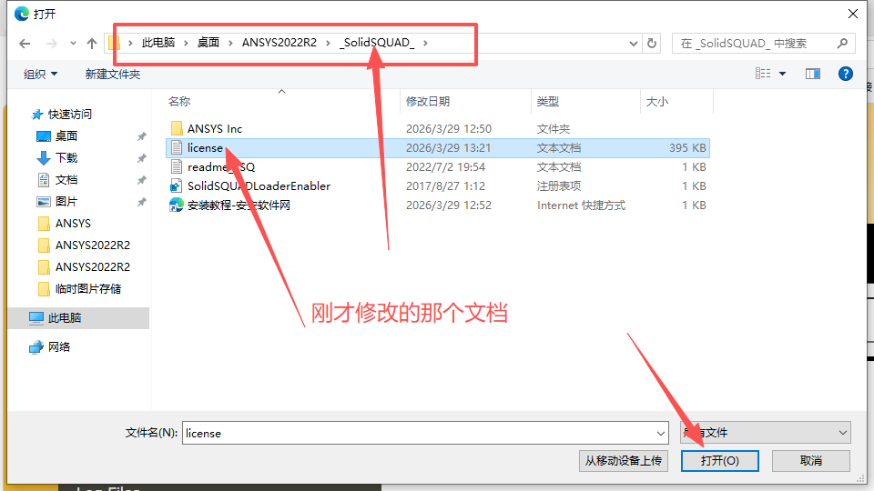Sort by 名称 column header
874x491 pixels.
point(283,101)
